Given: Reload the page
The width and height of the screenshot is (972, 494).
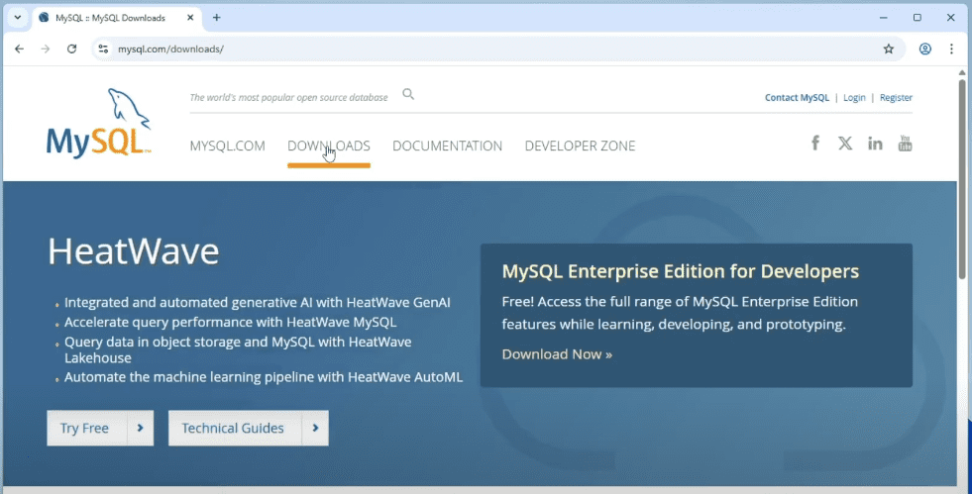Looking at the screenshot, I should tap(71, 49).
